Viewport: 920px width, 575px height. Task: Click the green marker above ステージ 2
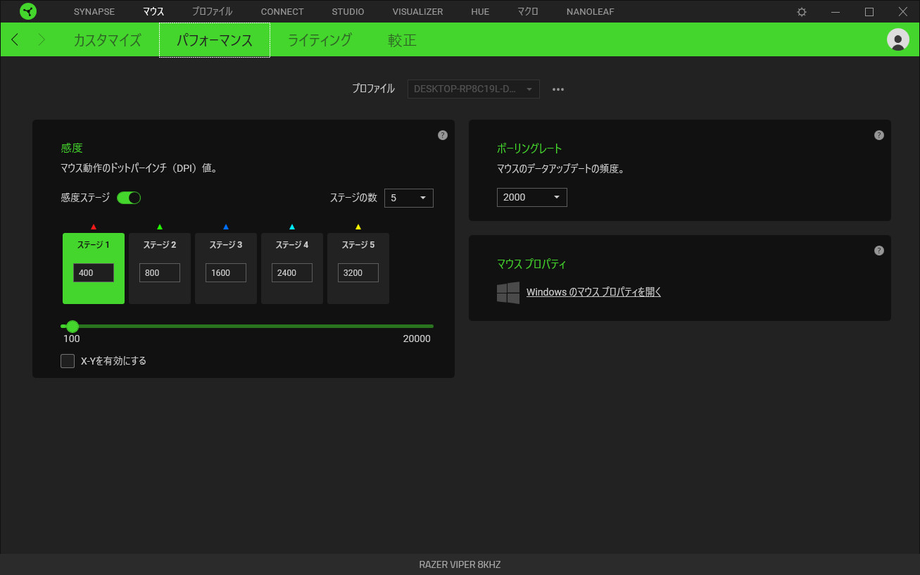pyautogui.click(x=160, y=227)
